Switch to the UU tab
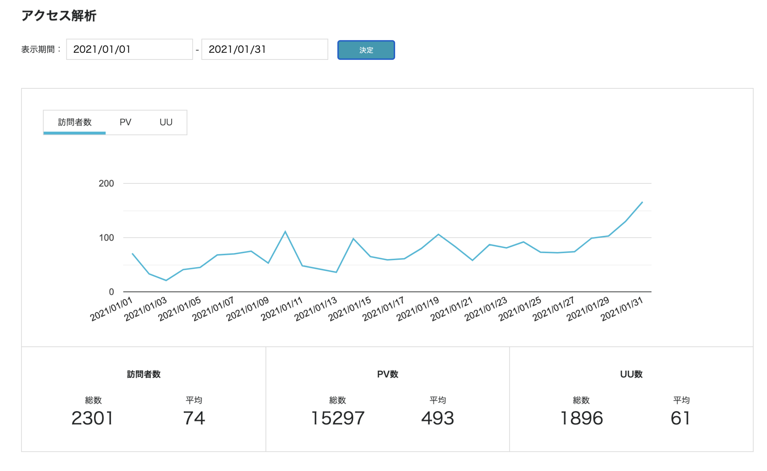 (x=166, y=122)
